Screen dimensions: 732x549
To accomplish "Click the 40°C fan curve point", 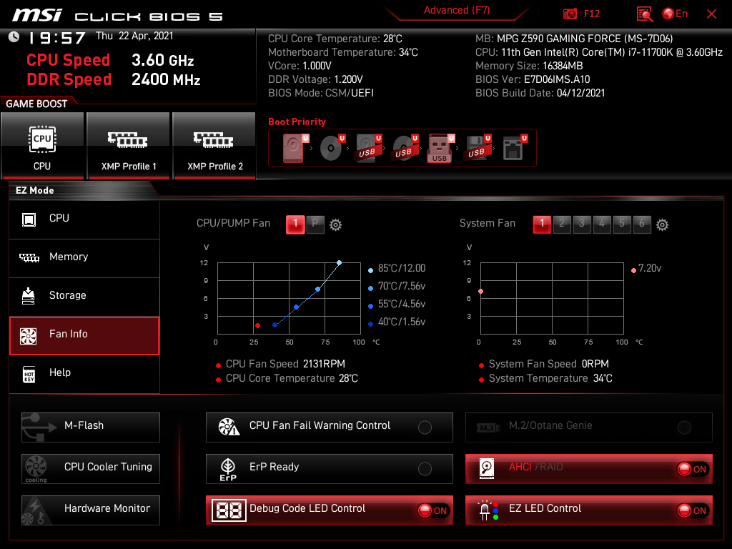I will (275, 325).
